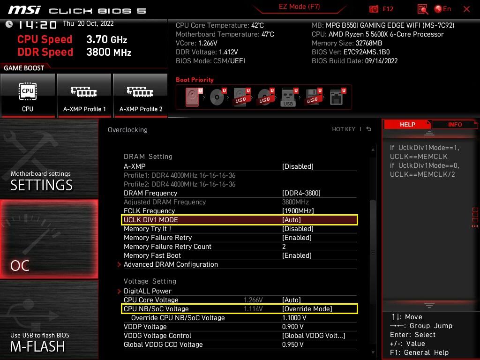
Task: Select the USB key boot device icon
Action: point(289,97)
